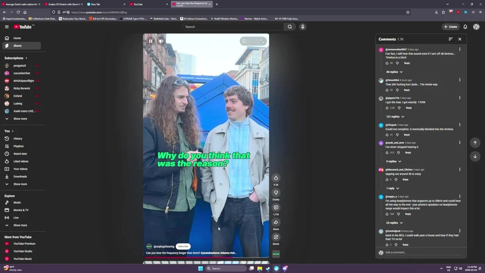Go to previous Short with up arrow
Image resolution: width=485 pixels, height=273 pixels.
tap(475, 143)
